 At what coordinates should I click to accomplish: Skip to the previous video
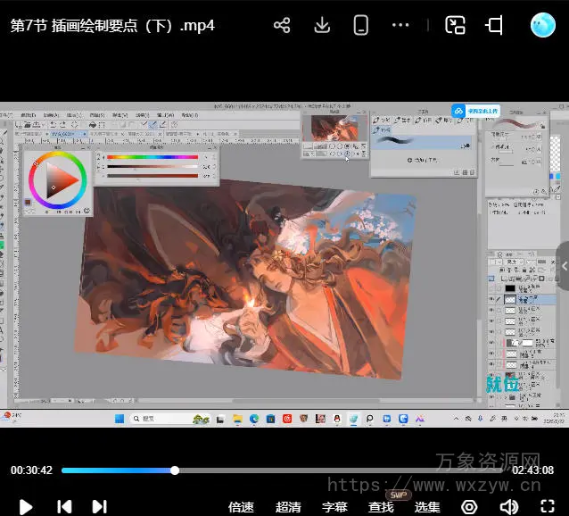pyautogui.click(x=64, y=506)
